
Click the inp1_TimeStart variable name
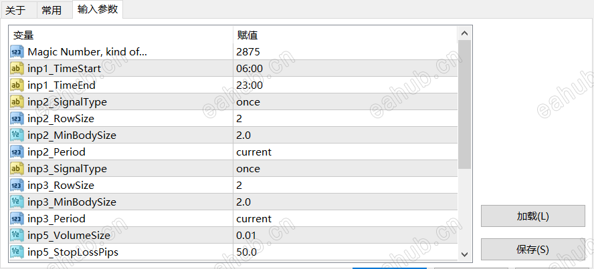(64, 69)
